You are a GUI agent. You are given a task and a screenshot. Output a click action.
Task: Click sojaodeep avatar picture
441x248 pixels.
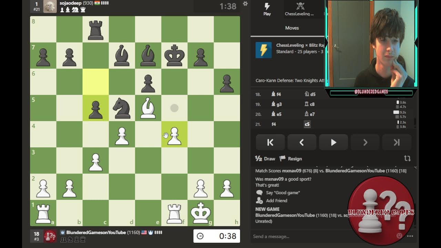[x=50, y=6]
